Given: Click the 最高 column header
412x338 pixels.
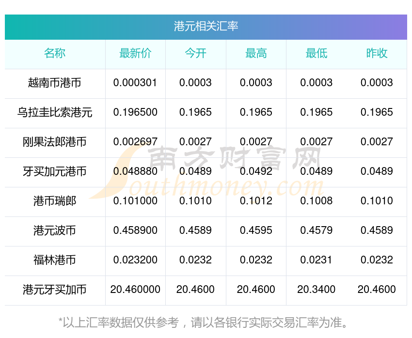Looking at the screenshot, I should click(256, 53).
